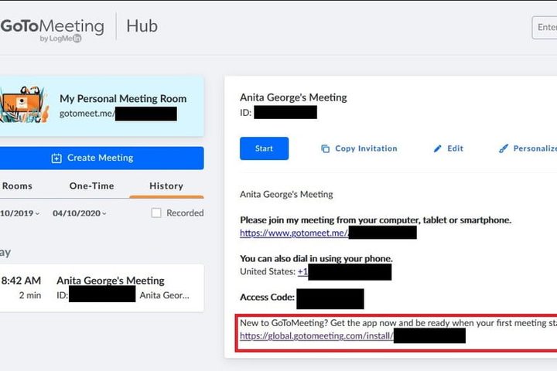Image resolution: width=557 pixels, height=371 pixels.
Task: Click the Copy Invitation pages icon
Action: click(325, 148)
